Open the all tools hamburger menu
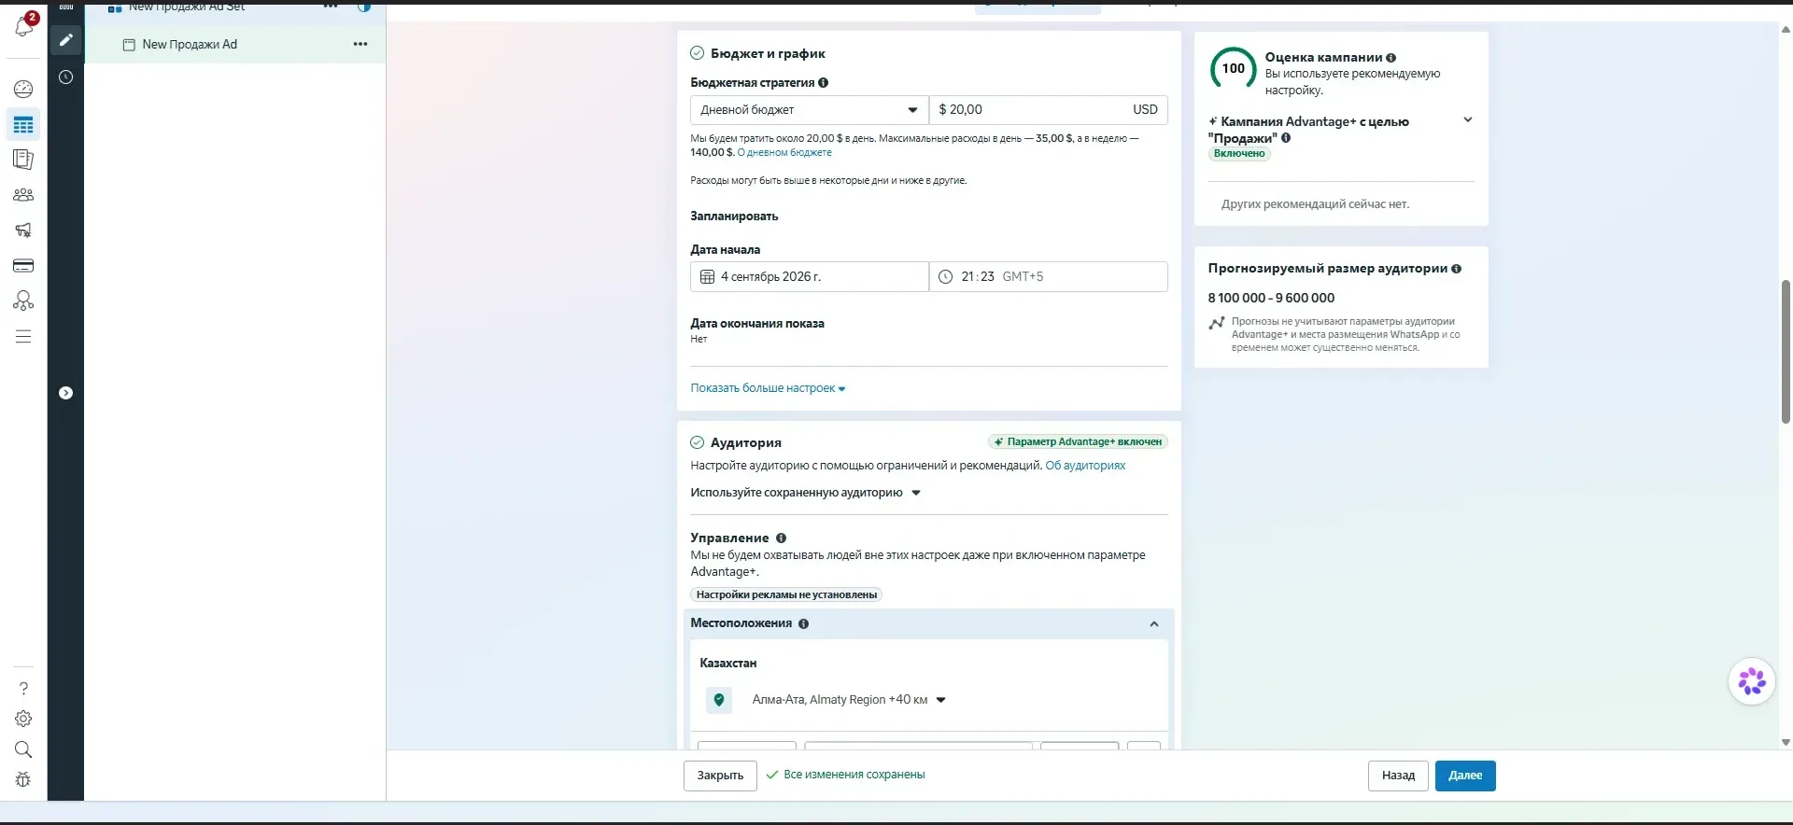 pyautogui.click(x=23, y=336)
